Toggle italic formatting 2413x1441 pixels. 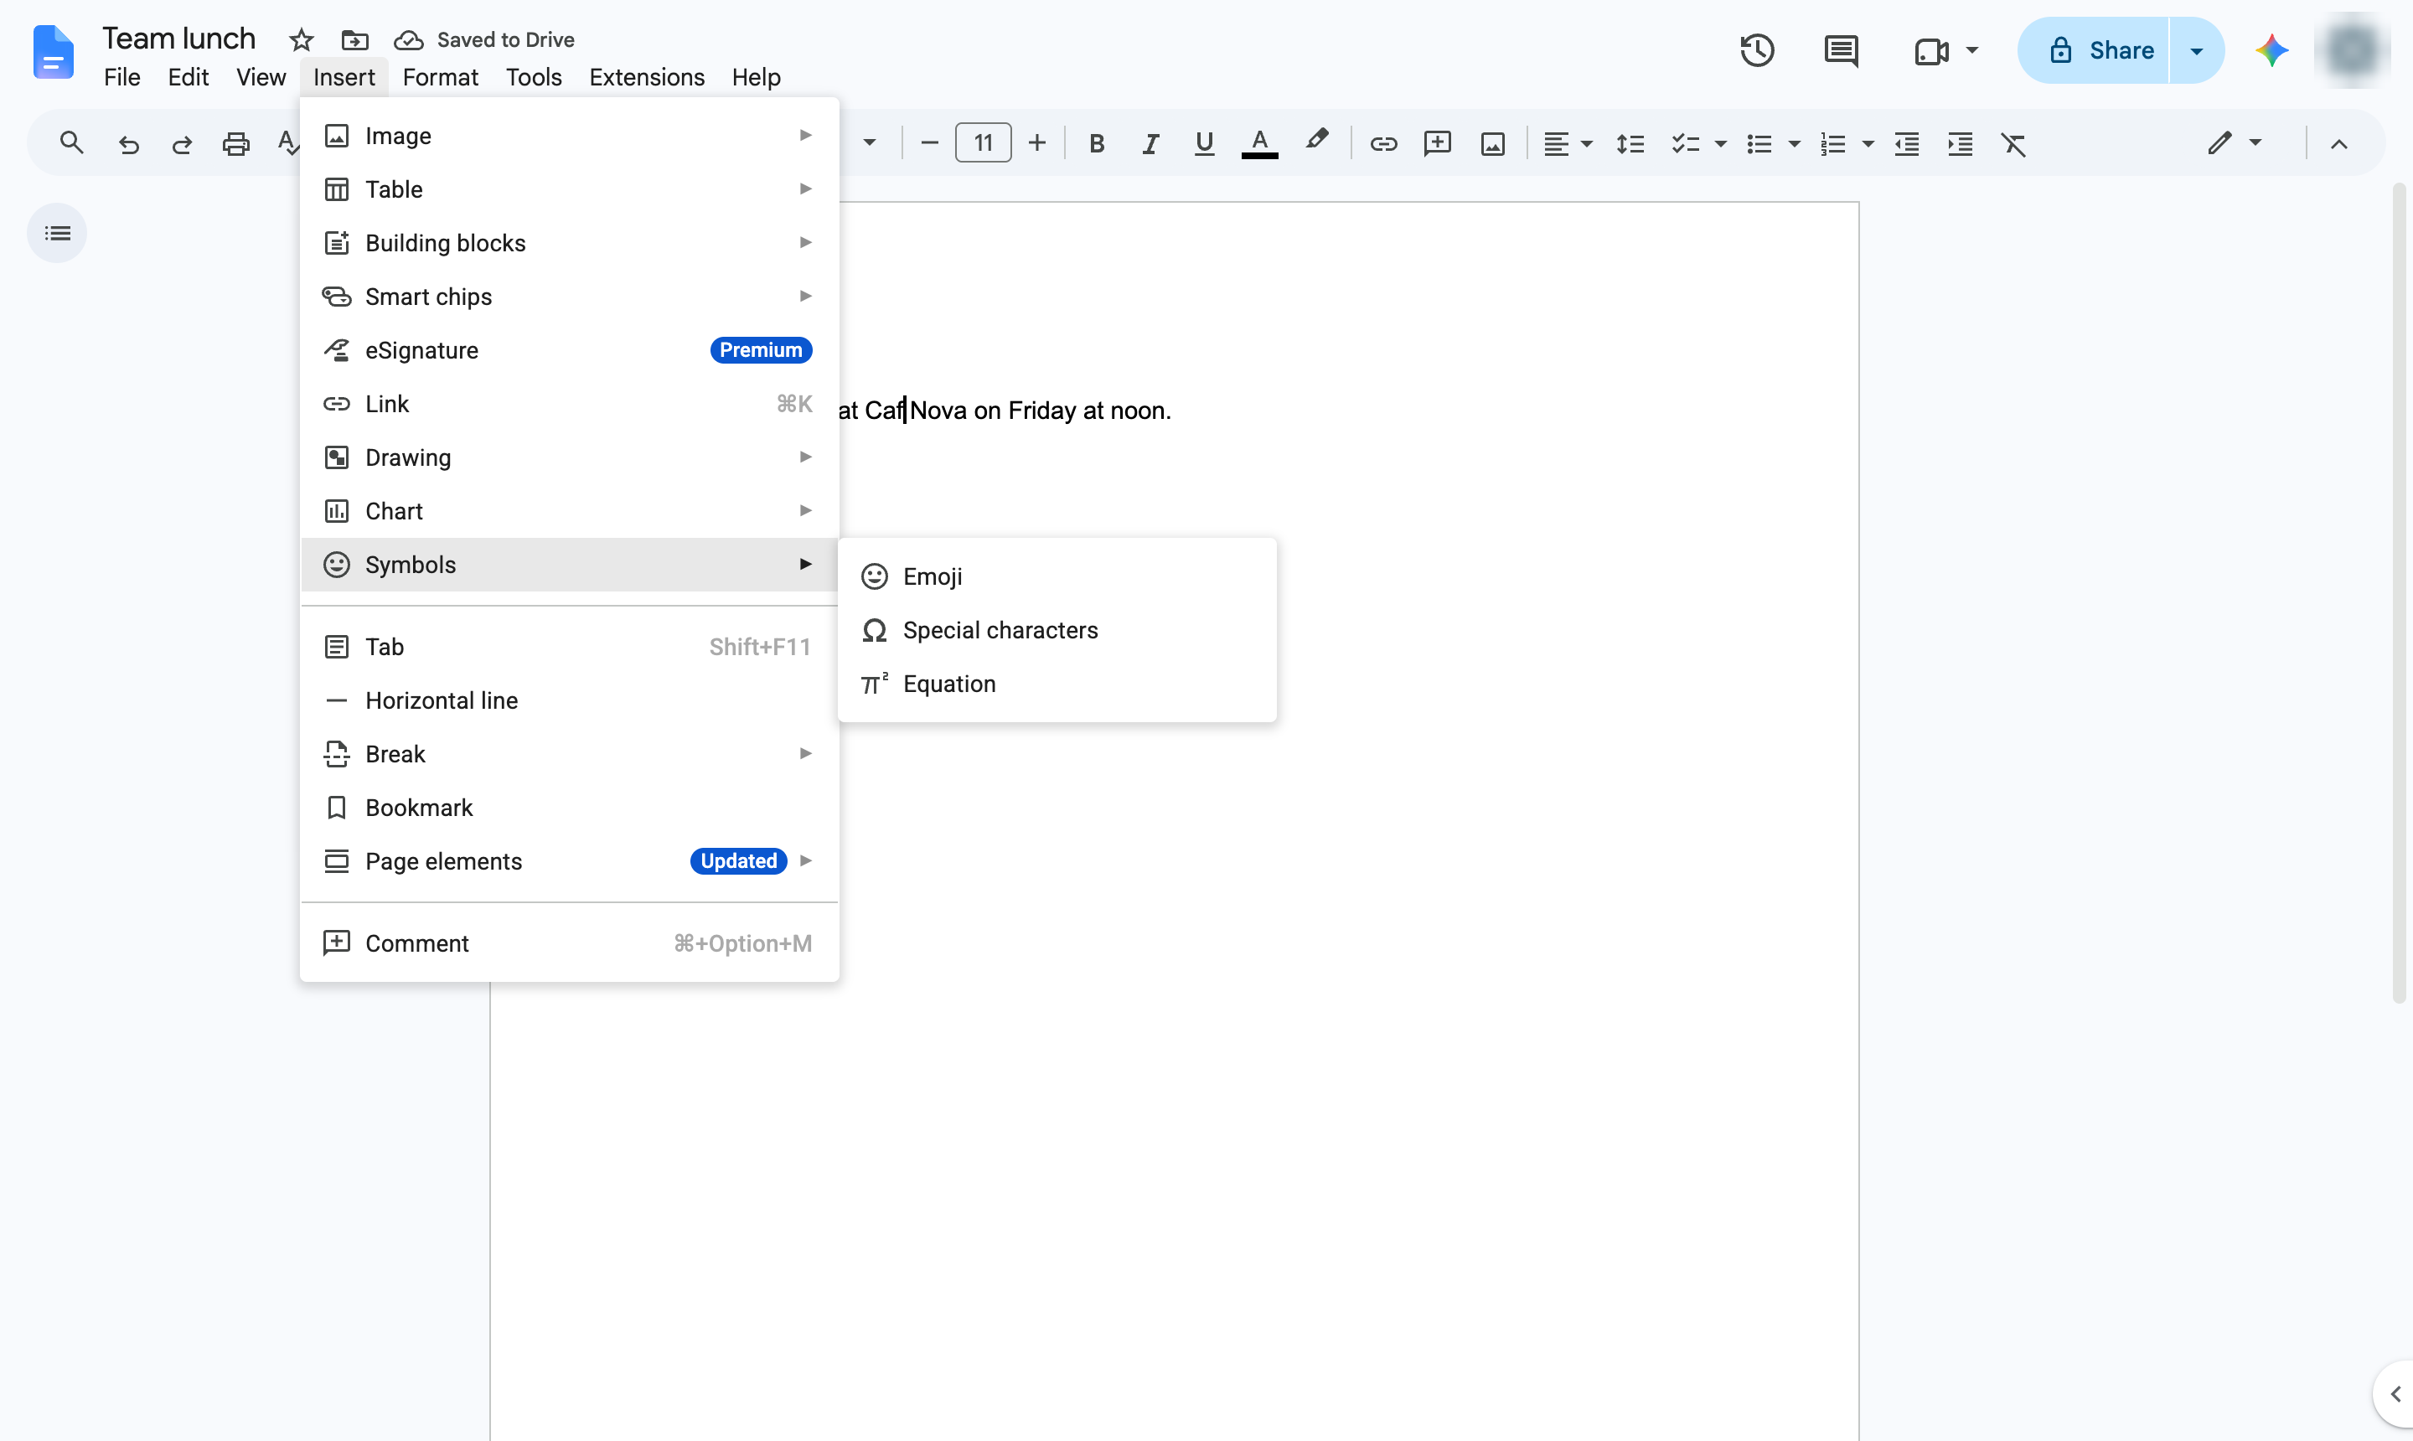1150,144
